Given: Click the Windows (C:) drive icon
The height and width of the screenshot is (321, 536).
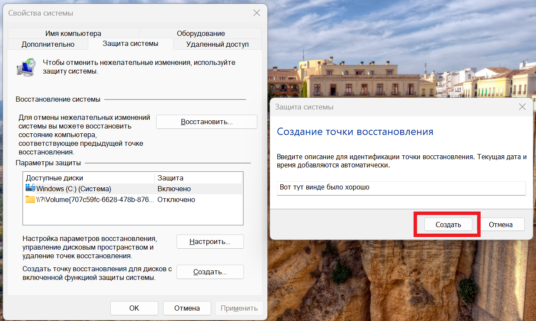Looking at the screenshot, I should [x=30, y=188].
